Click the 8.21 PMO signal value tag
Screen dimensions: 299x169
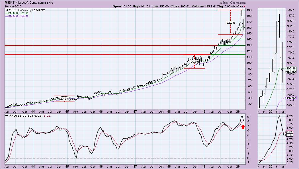(289, 132)
